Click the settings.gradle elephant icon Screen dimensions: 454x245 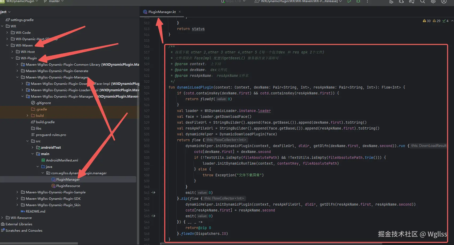[8, 20]
